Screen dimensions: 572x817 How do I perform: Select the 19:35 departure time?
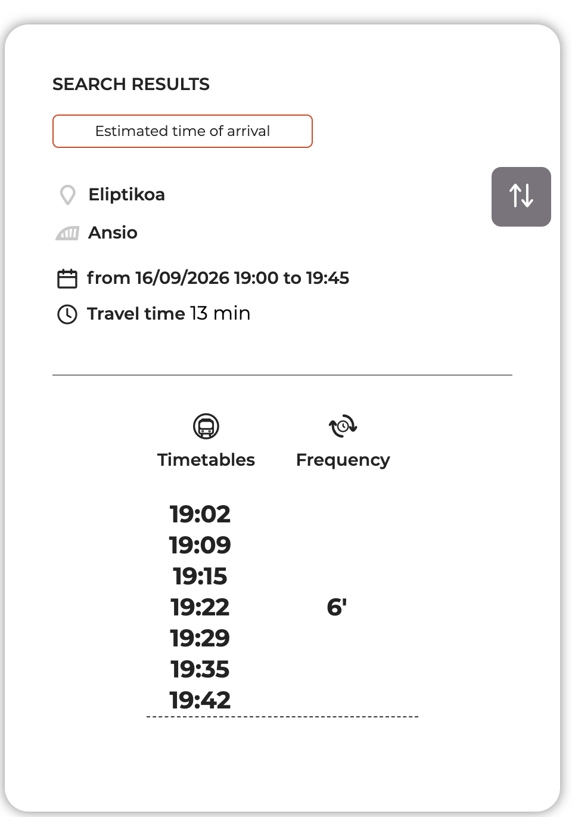tap(200, 669)
